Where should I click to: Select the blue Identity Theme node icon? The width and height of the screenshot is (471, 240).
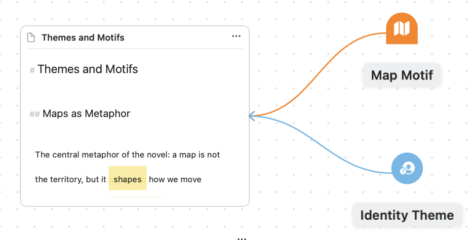tap(407, 168)
